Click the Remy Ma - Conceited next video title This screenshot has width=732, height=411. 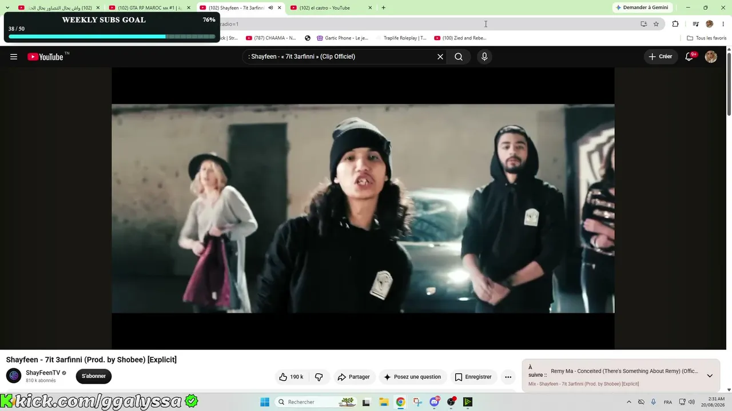[x=624, y=371]
